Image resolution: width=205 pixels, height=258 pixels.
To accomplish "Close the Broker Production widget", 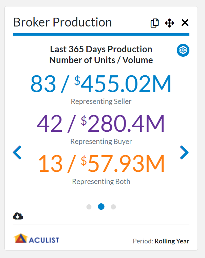I will pyautogui.click(x=185, y=23).
